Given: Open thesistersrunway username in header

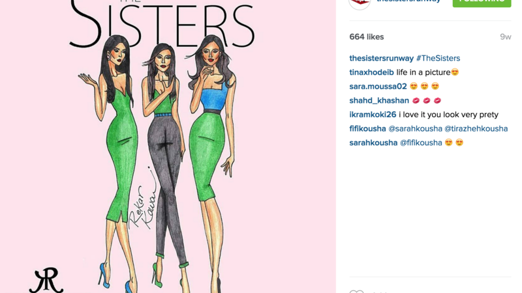Looking at the screenshot, I should [x=408, y=1].
